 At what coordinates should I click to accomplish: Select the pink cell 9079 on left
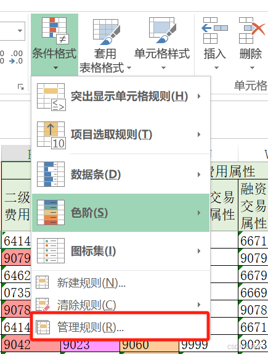click(17, 257)
